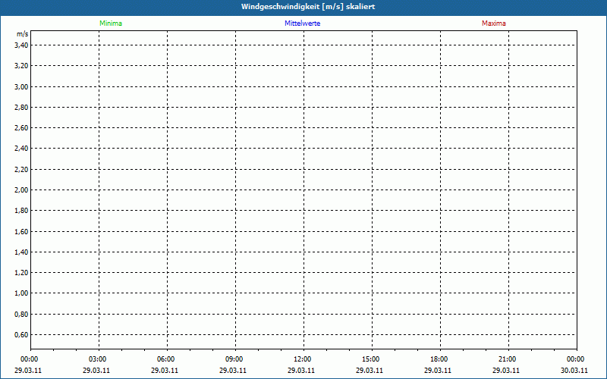Click the 1,80 y-axis value
This screenshot has height=379, width=607.
tap(21, 211)
